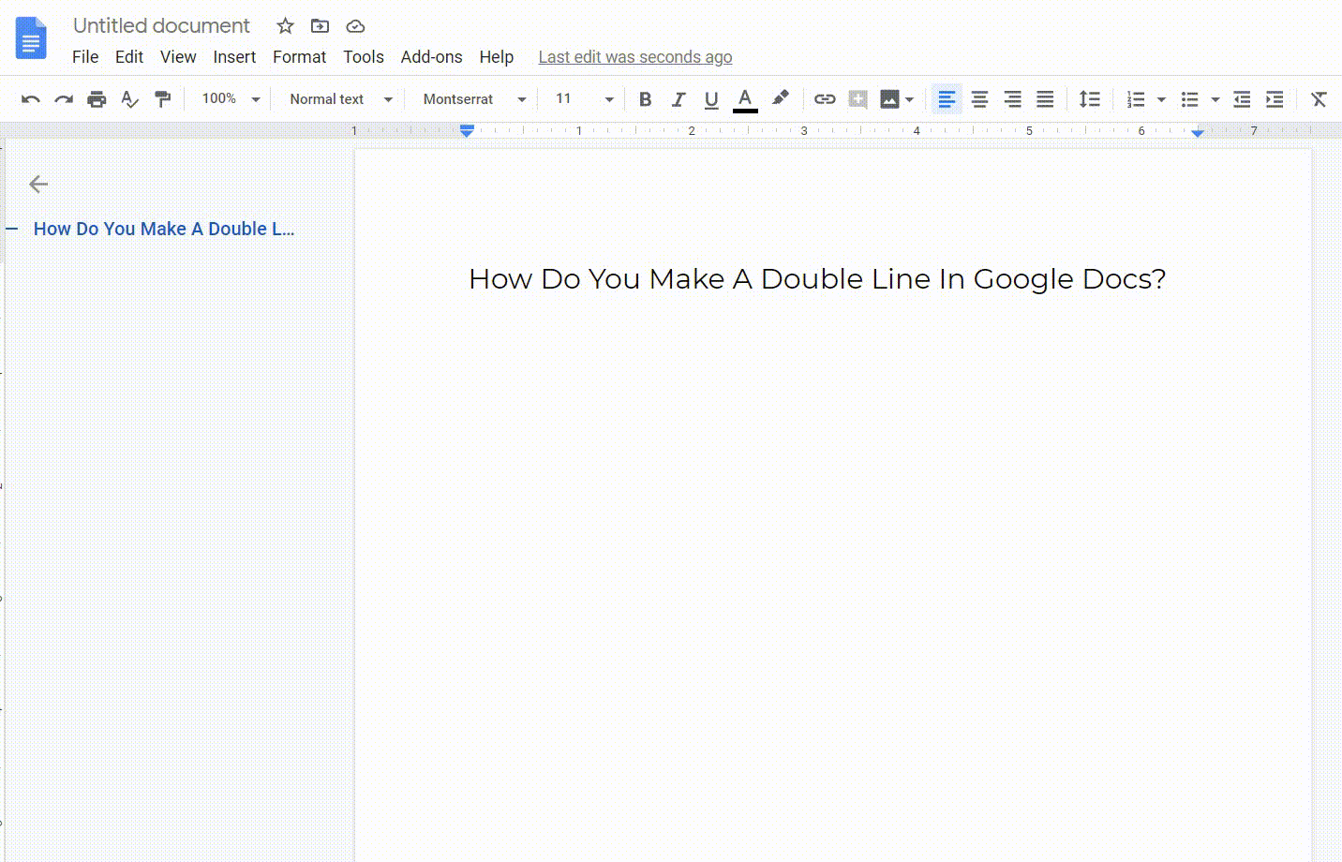Close outline with back arrow

pos(38,185)
